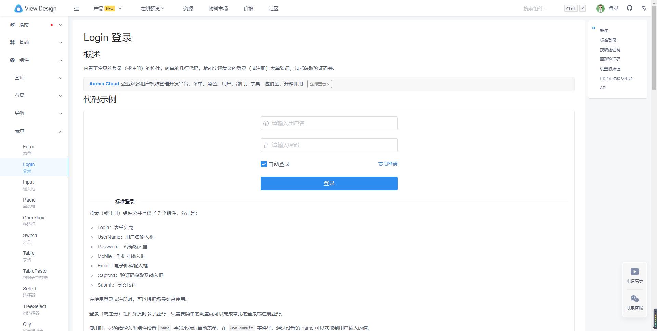Click the language translation icon
Image resolution: width=657 pixels, height=331 pixels.
tap(644, 8)
